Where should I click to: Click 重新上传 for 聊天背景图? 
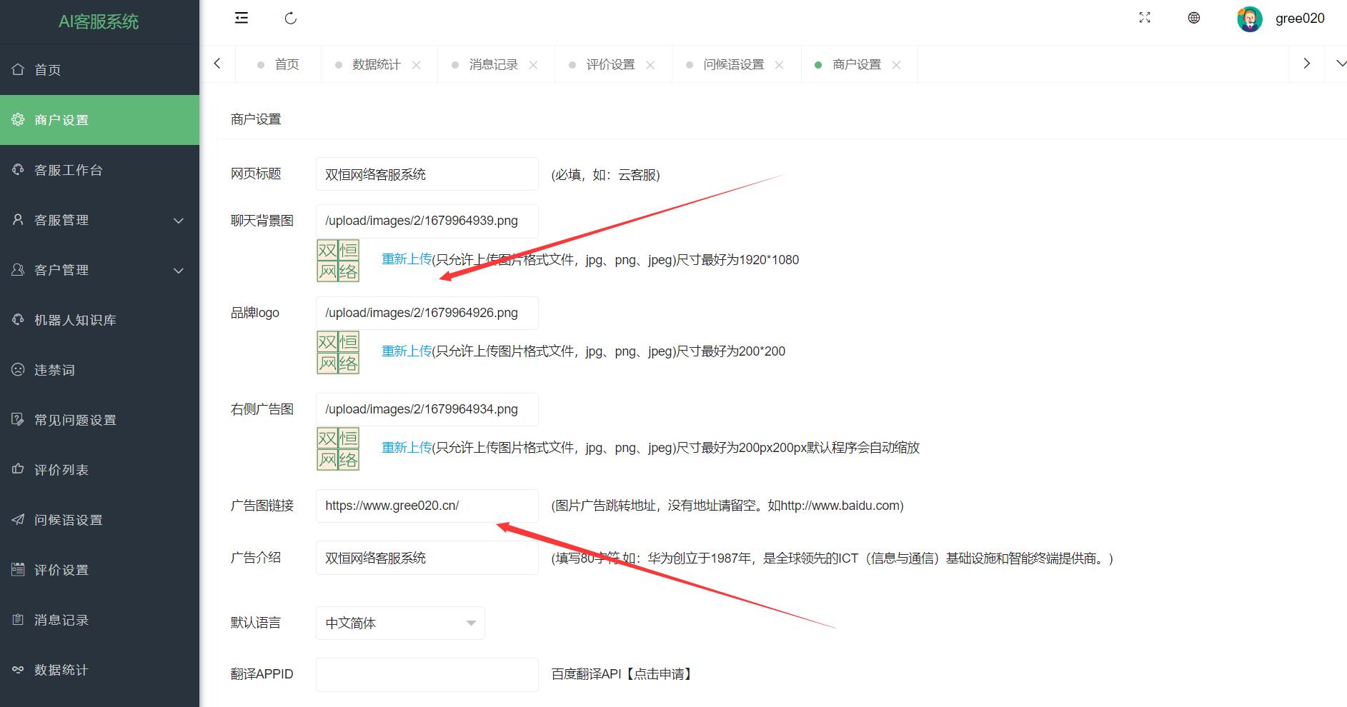coord(407,259)
